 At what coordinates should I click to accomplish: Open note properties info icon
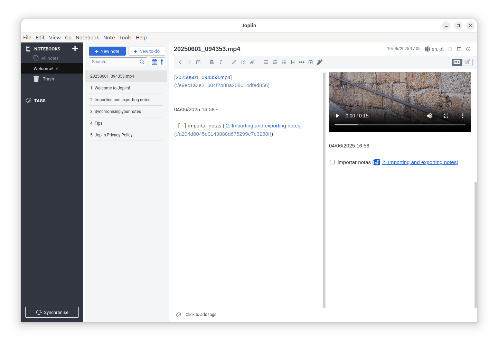(468, 49)
